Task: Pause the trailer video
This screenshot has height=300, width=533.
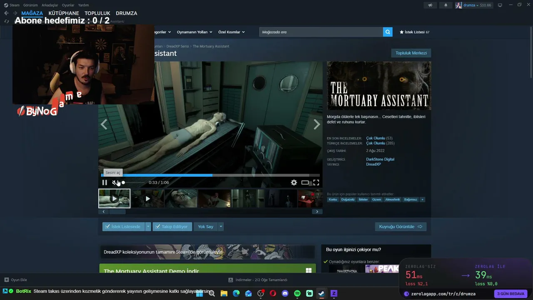Action: coord(105,182)
